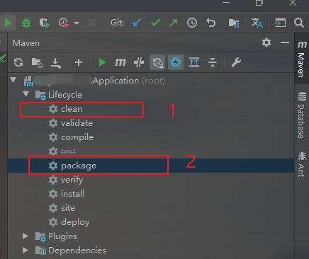Hide the Maven tool window
The height and width of the screenshot is (259, 309).
[285, 42]
